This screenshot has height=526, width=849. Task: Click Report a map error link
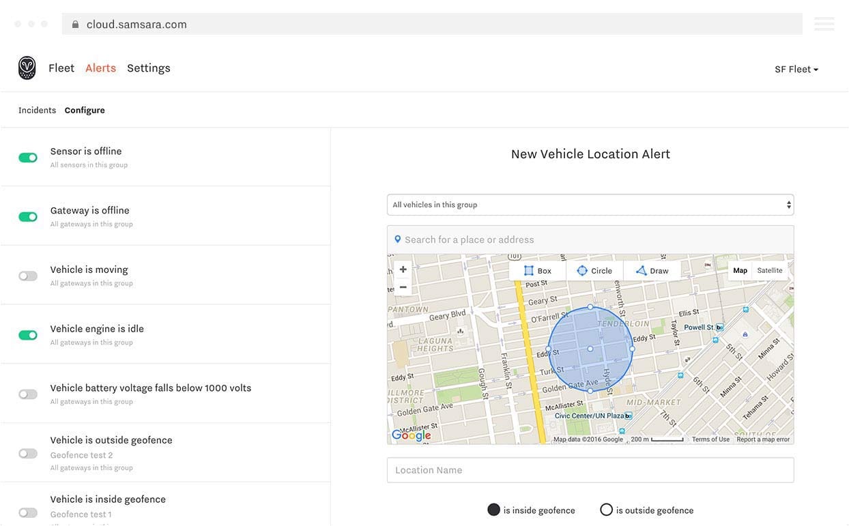pyautogui.click(x=763, y=439)
